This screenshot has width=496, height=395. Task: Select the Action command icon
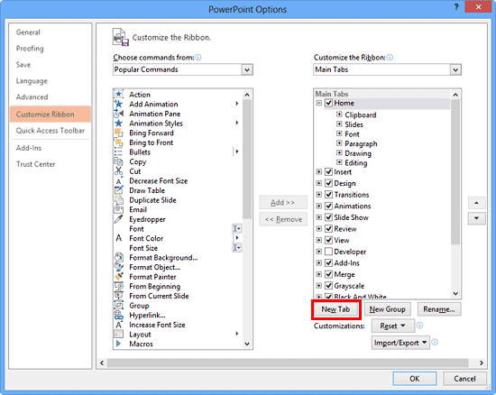[119, 95]
